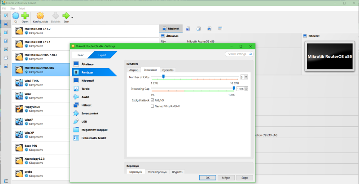Screen dimensions: 359x184
Task: Start the machine with green Start arrow
Action: pos(66,16)
